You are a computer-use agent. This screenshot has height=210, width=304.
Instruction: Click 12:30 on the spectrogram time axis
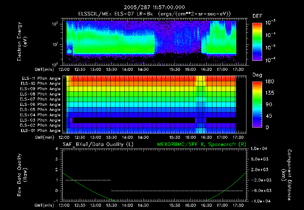click(80, 69)
